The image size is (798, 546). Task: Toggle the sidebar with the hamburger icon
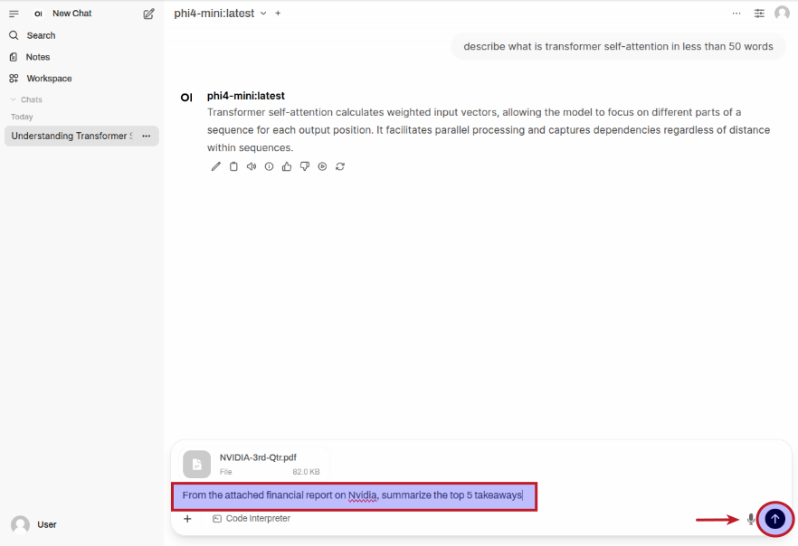14,14
